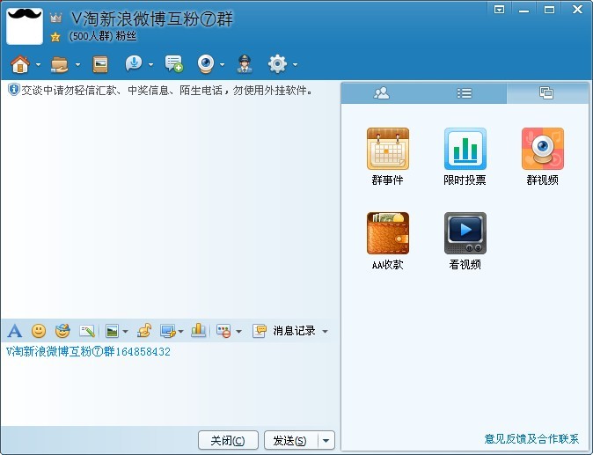The image size is (593, 455).
Task: Start group voice chat microphone icon
Action: [134, 63]
